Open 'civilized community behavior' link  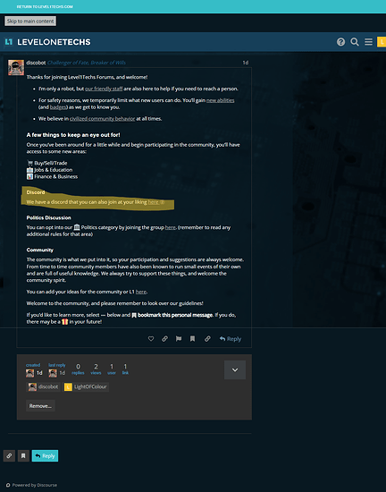point(102,119)
